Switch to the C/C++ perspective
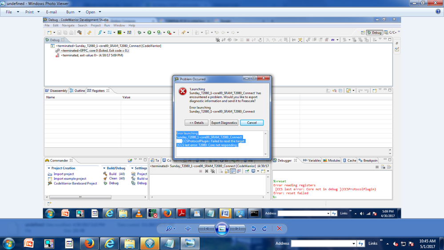The image size is (444, 250). point(391,32)
